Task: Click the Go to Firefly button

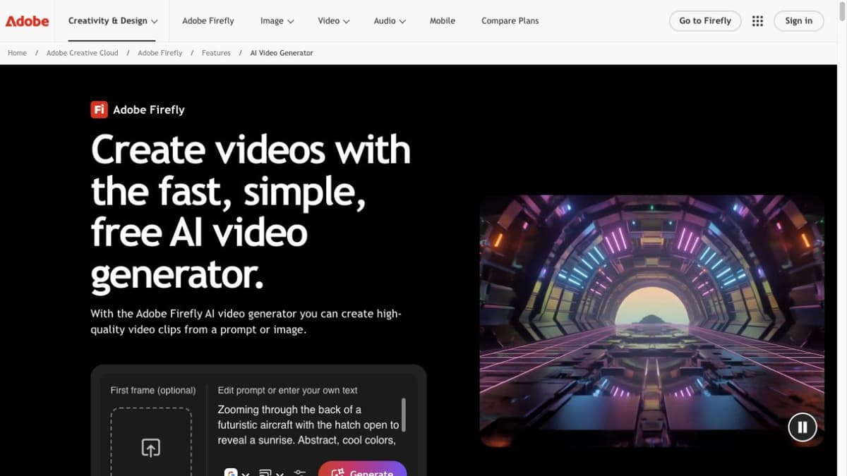Action: click(705, 20)
